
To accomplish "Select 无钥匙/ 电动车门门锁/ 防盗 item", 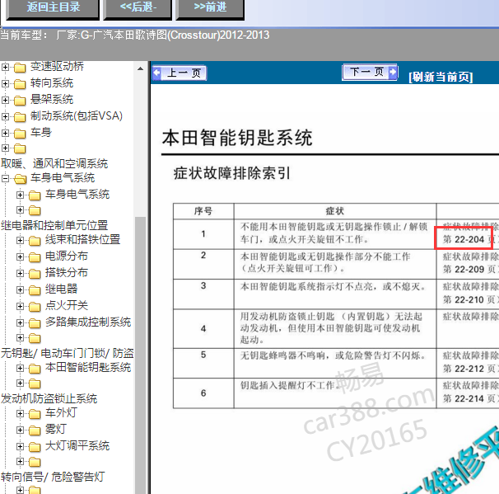I will pyautogui.click(x=68, y=353).
